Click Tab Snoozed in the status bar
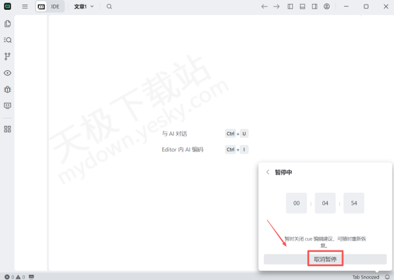The image size is (394, 280). (x=365, y=277)
